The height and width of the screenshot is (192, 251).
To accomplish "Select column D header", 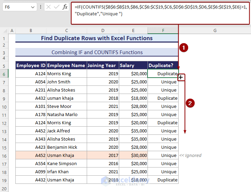I will click(x=103, y=31).
